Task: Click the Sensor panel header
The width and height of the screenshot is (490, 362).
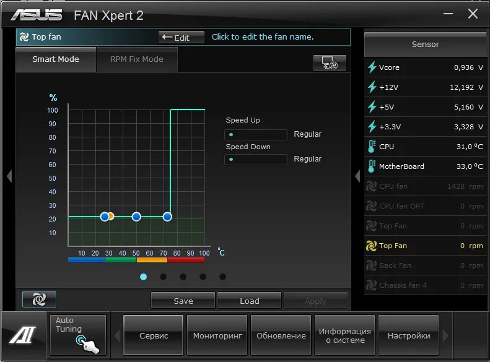Action: [426, 45]
